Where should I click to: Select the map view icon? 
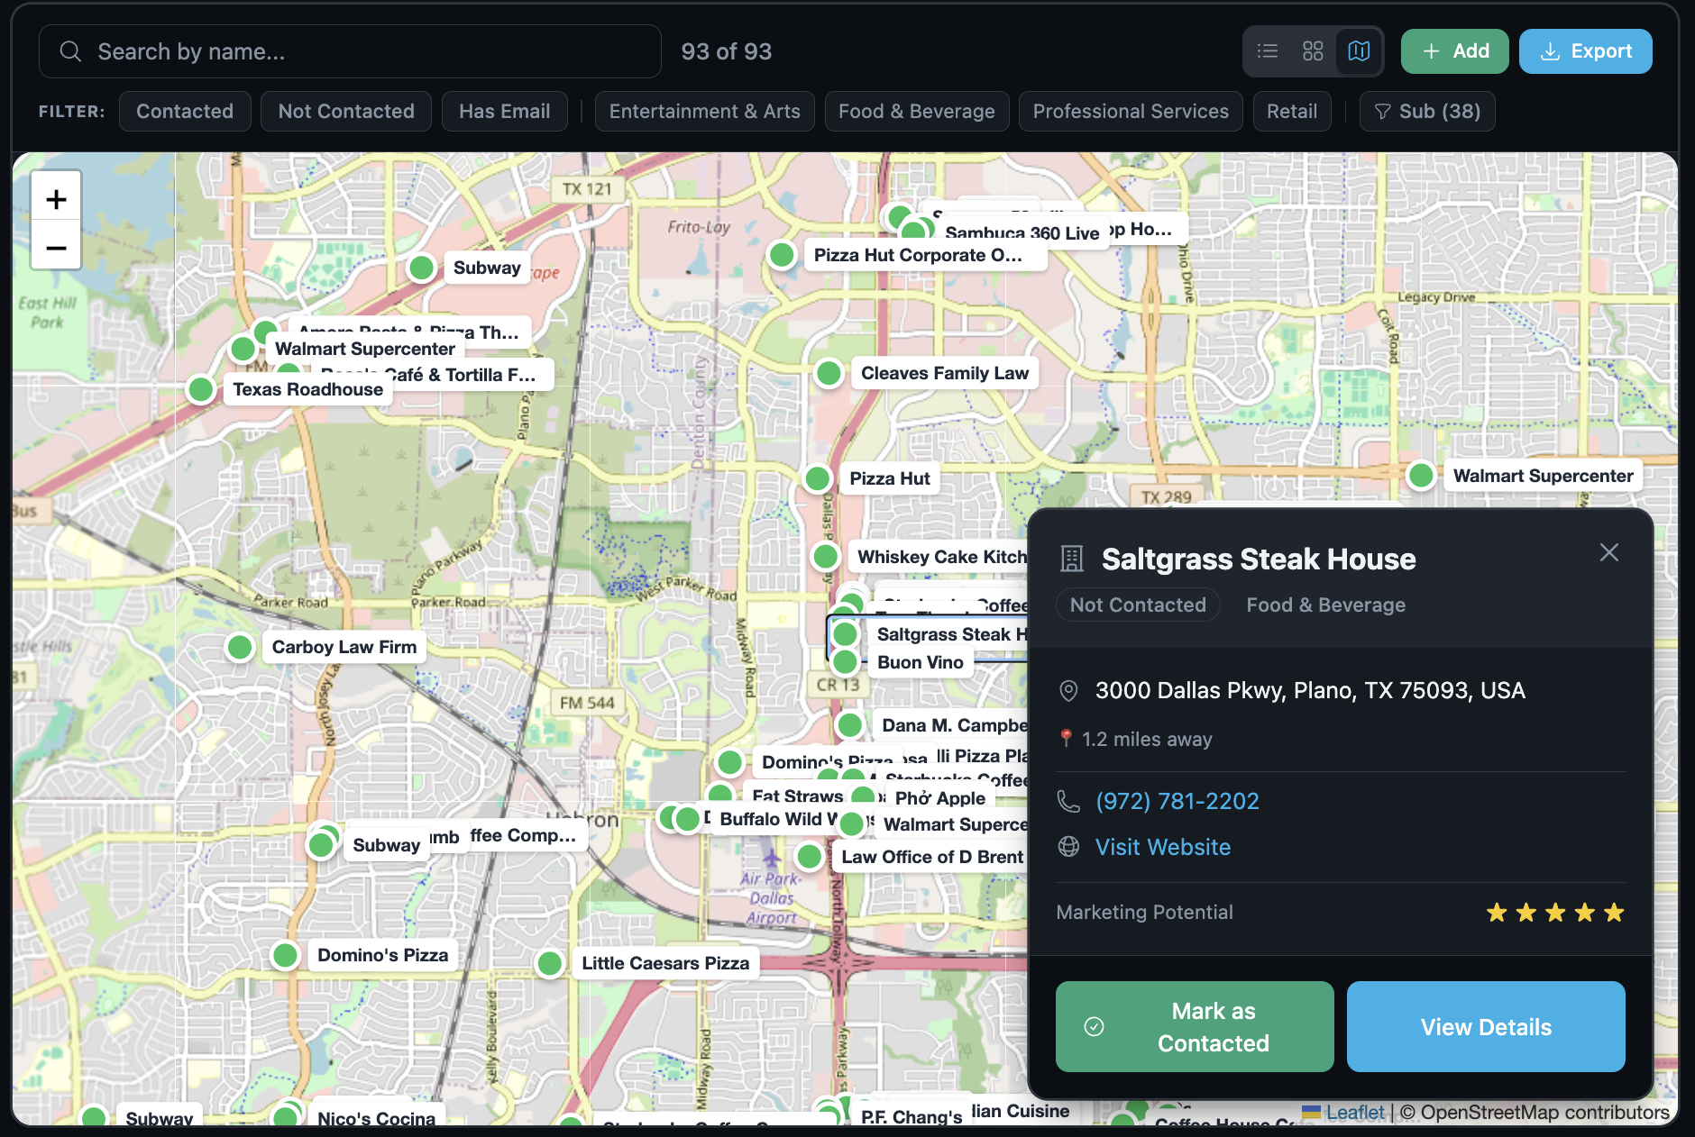[x=1359, y=51]
